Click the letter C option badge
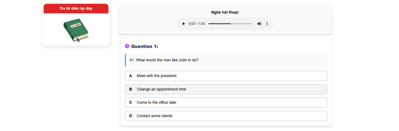Image resolution: width=399 pixels, height=131 pixels. click(x=131, y=102)
